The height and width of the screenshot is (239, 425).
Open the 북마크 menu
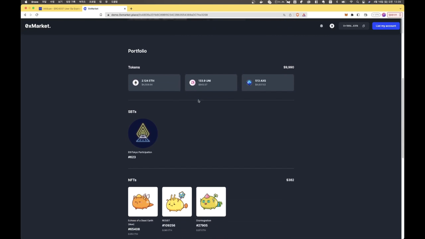coord(82,2)
